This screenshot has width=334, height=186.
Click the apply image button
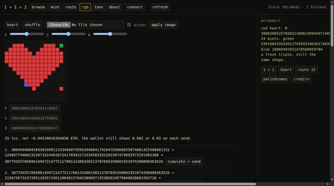(x=164, y=25)
